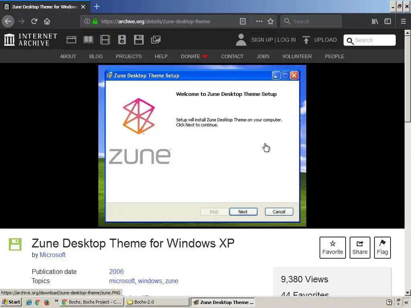Screen dimensions: 411x308
Task: Open the BLOG menu item
Action: point(96,56)
